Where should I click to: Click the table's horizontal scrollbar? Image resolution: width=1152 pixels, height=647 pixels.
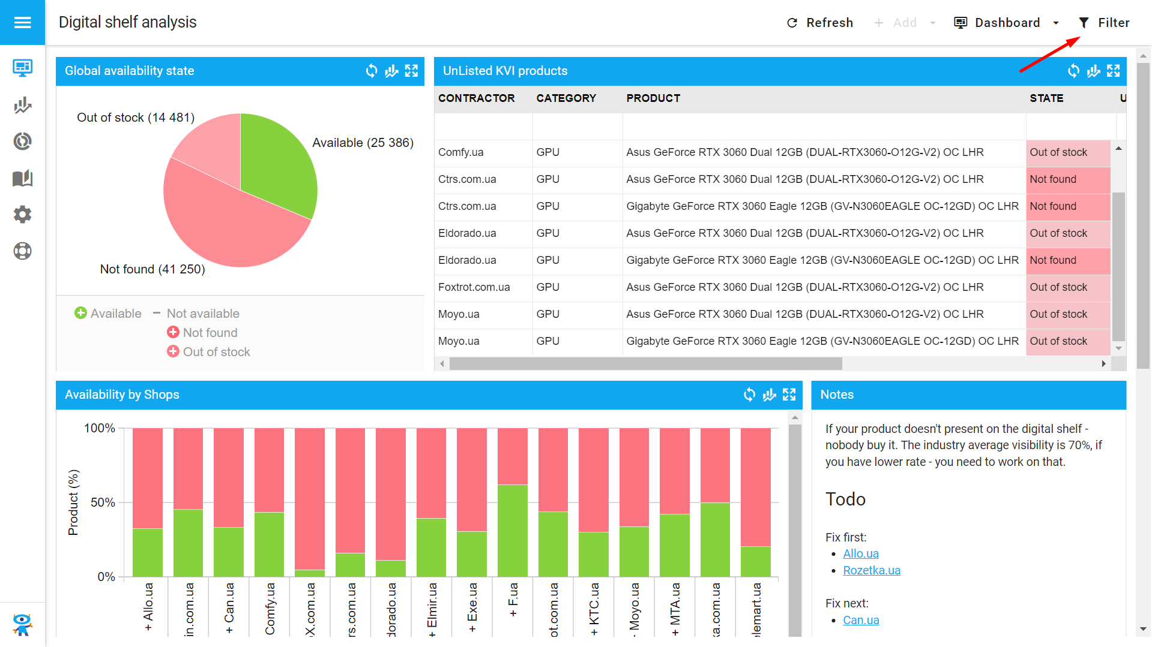[x=645, y=364]
